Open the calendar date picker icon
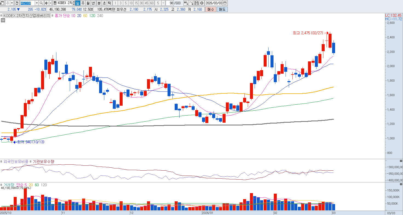This screenshot has height=215, width=403. click(x=225, y=3)
